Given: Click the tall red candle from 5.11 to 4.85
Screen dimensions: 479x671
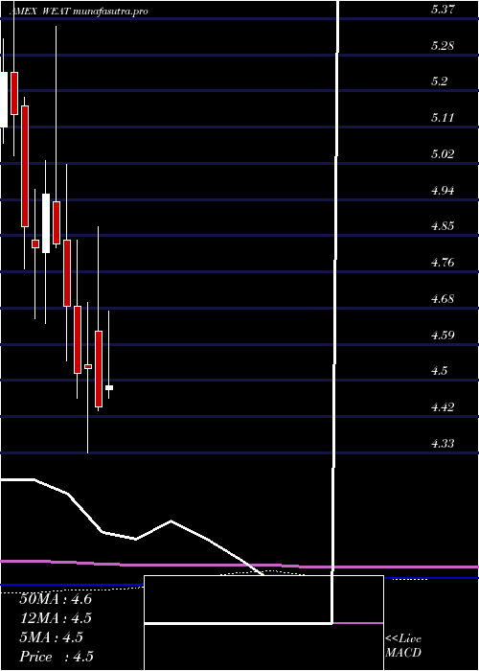Looking at the screenshot, I should [25, 166].
